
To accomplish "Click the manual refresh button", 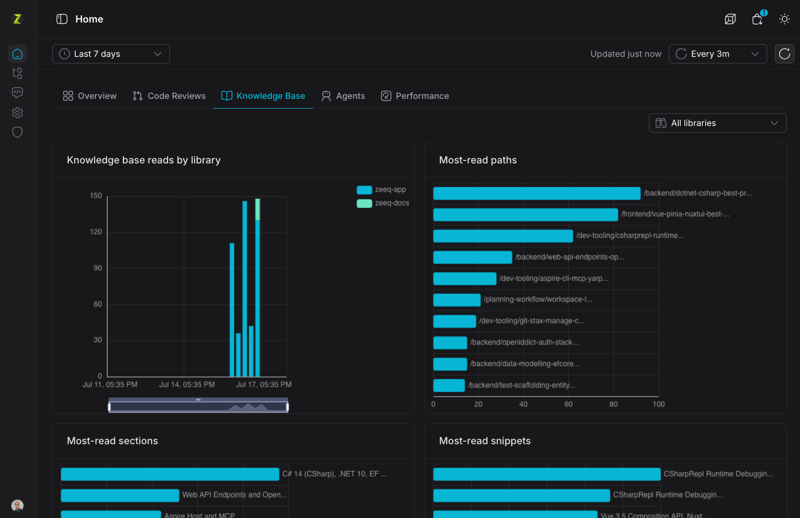I will coord(785,54).
